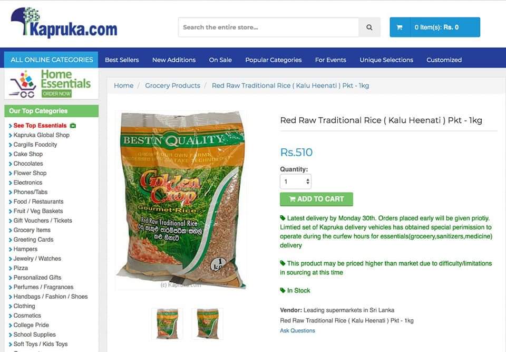Open the shopping cart icon
Screen dimensions: 506x352
point(400,27)
